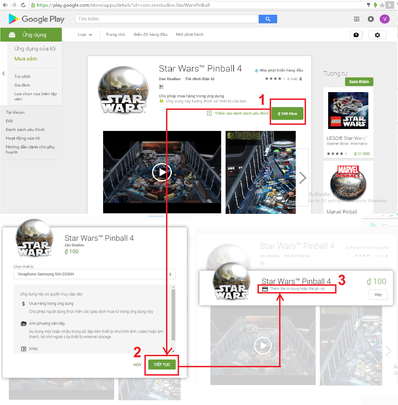398x405 pixels.
Task: Open the Loại category dropdown
Action: click(85, 35)
